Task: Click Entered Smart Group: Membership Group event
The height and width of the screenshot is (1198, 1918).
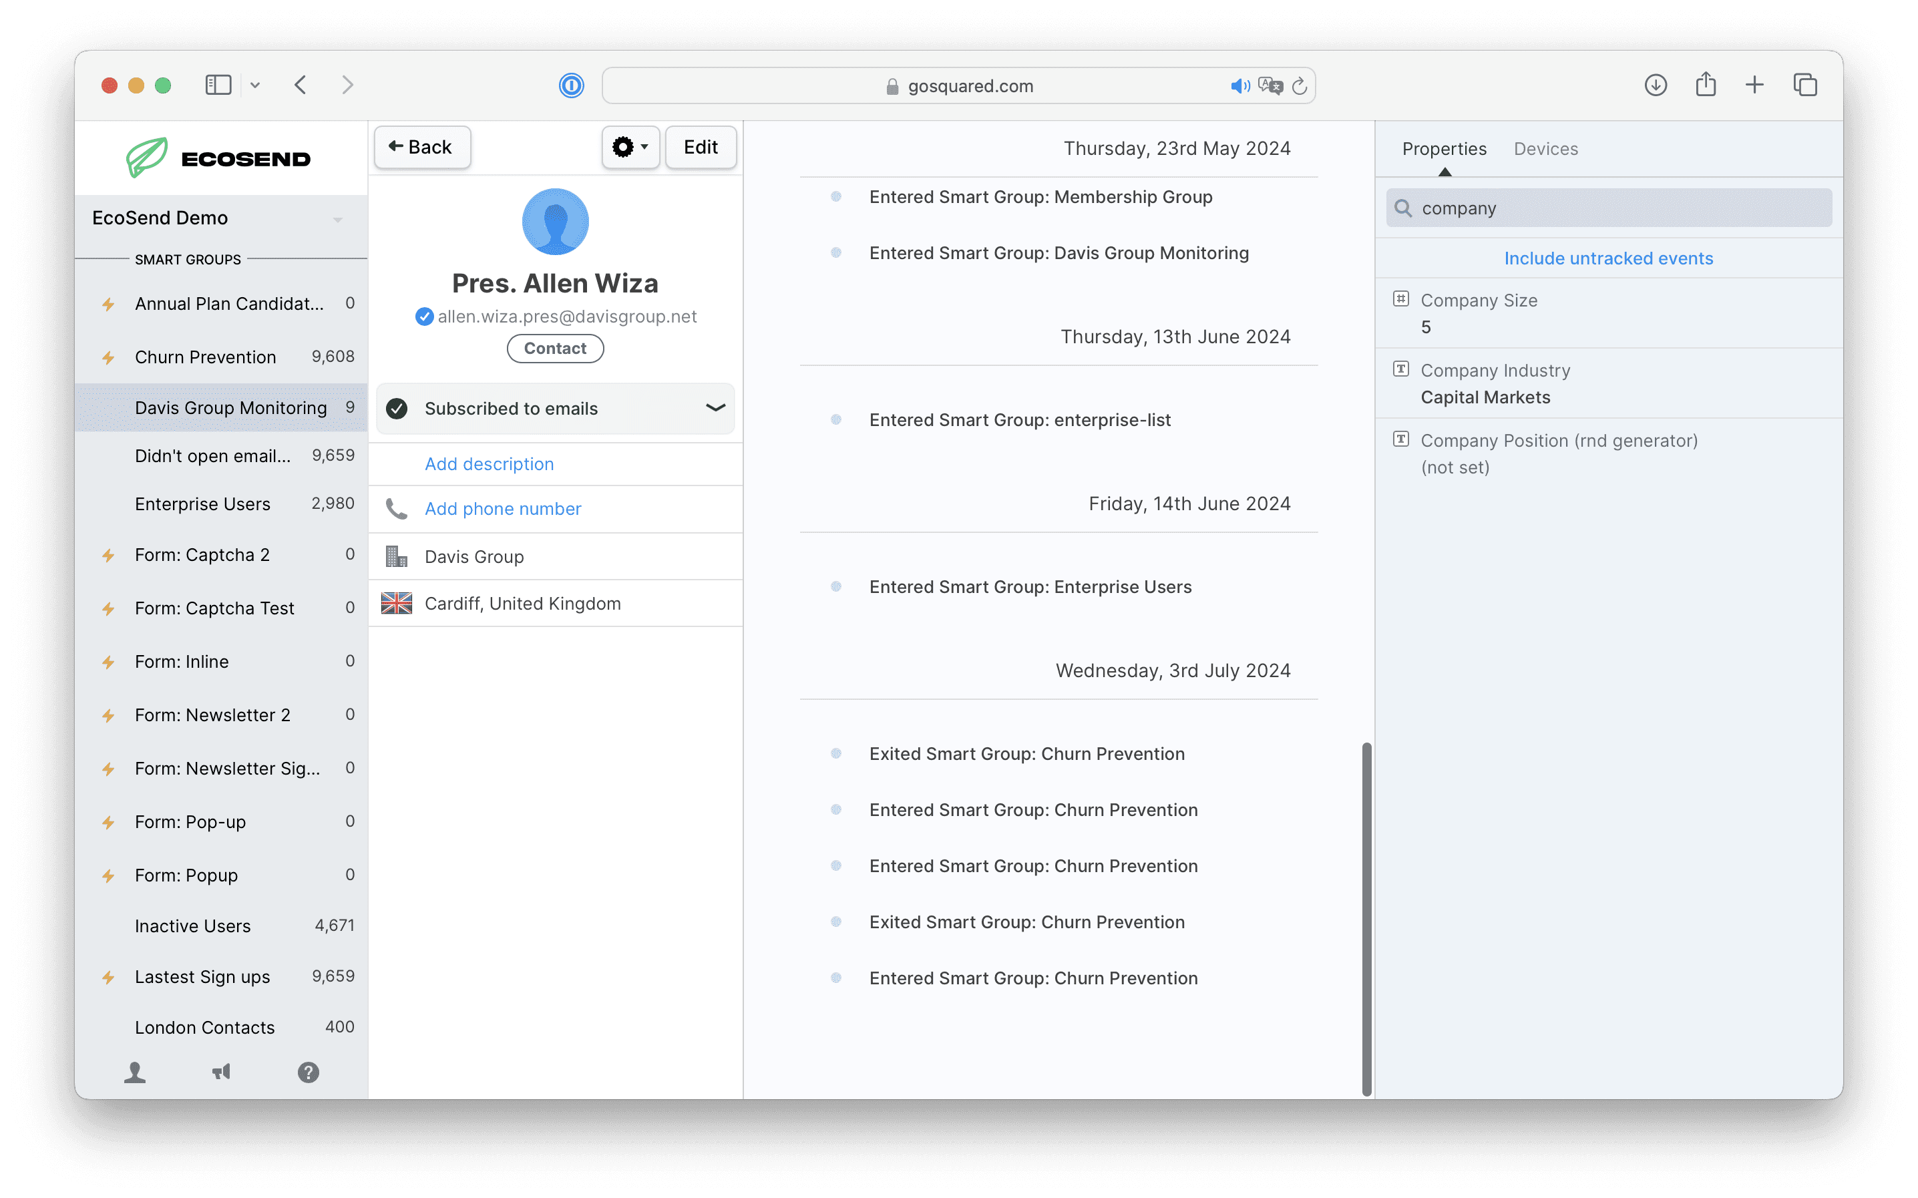Action: point(1040,196)
